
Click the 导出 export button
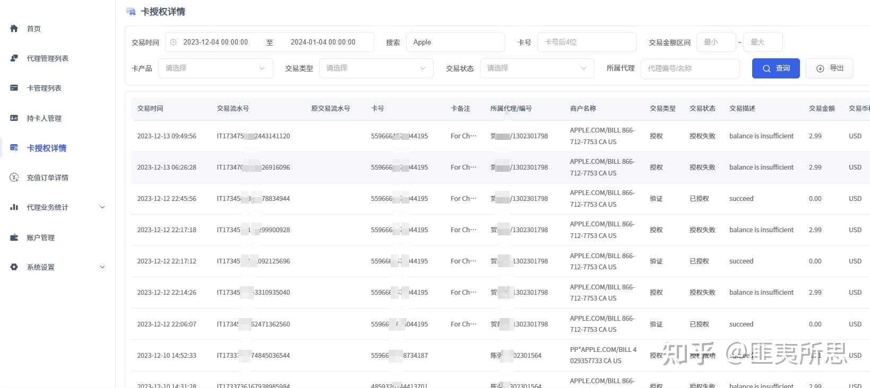pos(830,68)
